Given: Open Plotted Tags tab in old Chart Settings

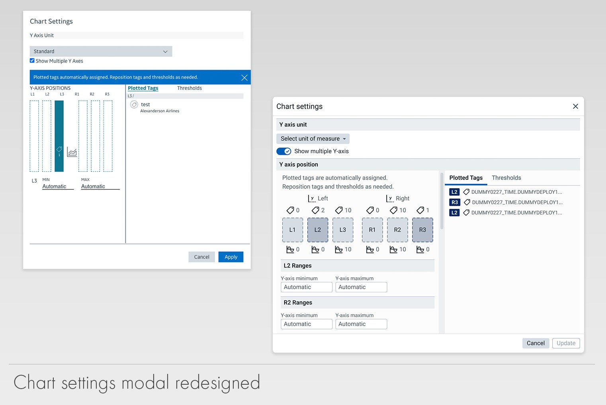Looking at the screenshot, I should (143, 88).
